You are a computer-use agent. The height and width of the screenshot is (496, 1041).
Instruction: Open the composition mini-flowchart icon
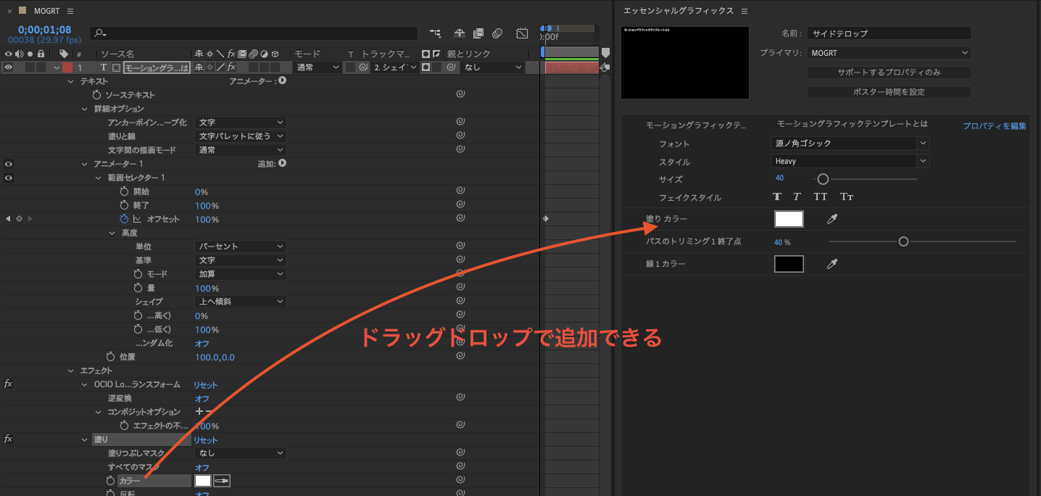coord(435,33)
